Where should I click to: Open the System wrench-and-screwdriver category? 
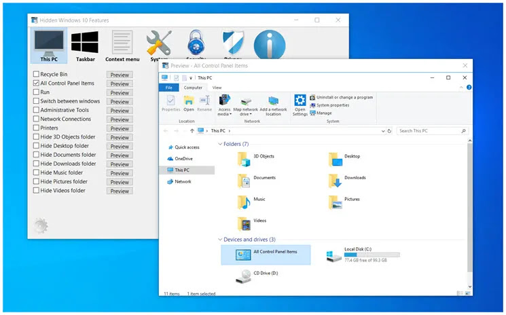(x=159, y=44)
